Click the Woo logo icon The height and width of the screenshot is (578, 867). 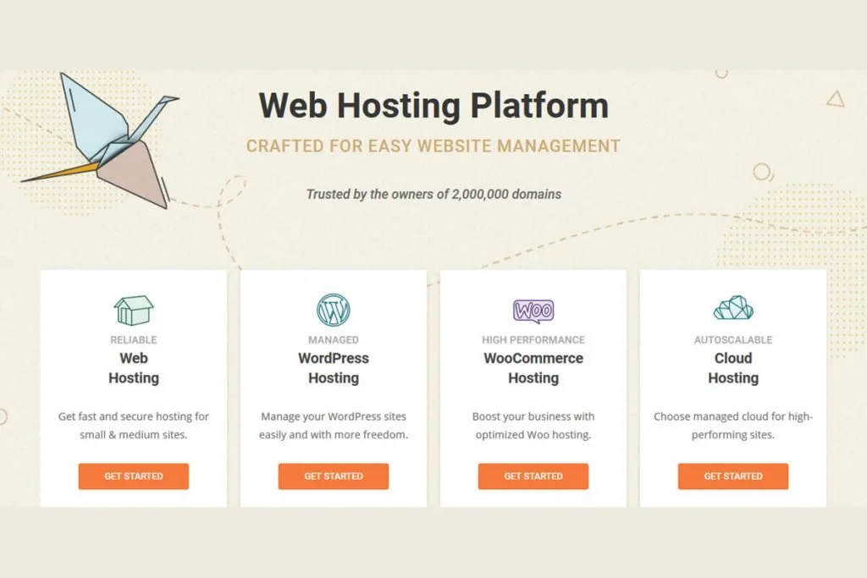[x=533, y=311]
